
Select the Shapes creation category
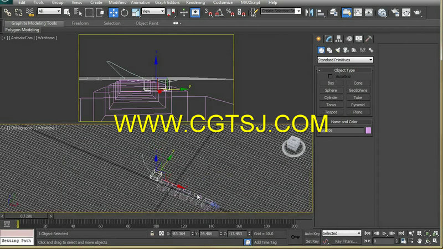(329, 50)
